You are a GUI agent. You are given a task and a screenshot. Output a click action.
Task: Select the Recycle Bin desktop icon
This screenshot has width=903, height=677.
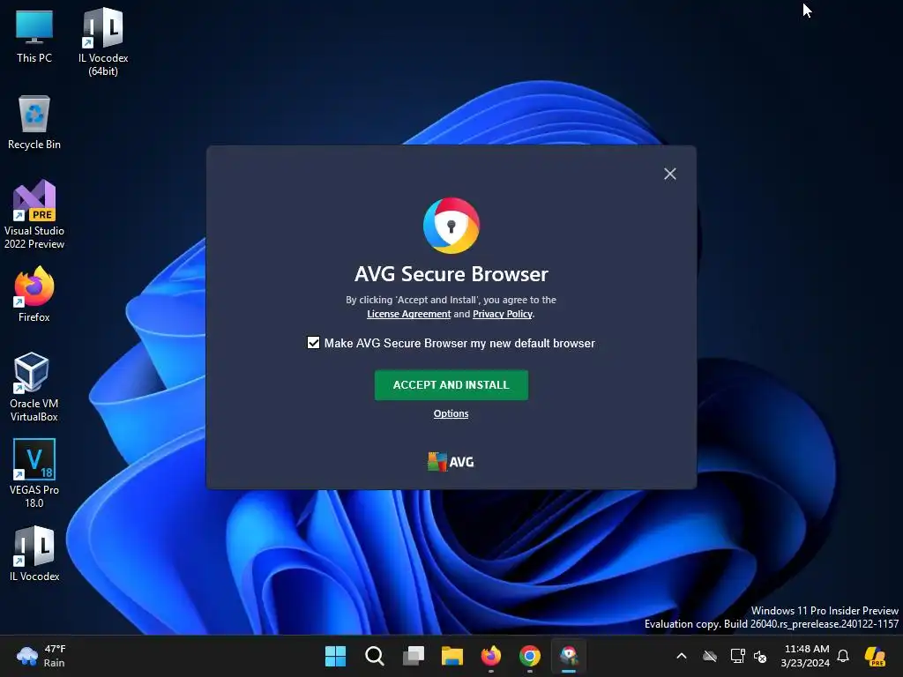click(34, 123)
